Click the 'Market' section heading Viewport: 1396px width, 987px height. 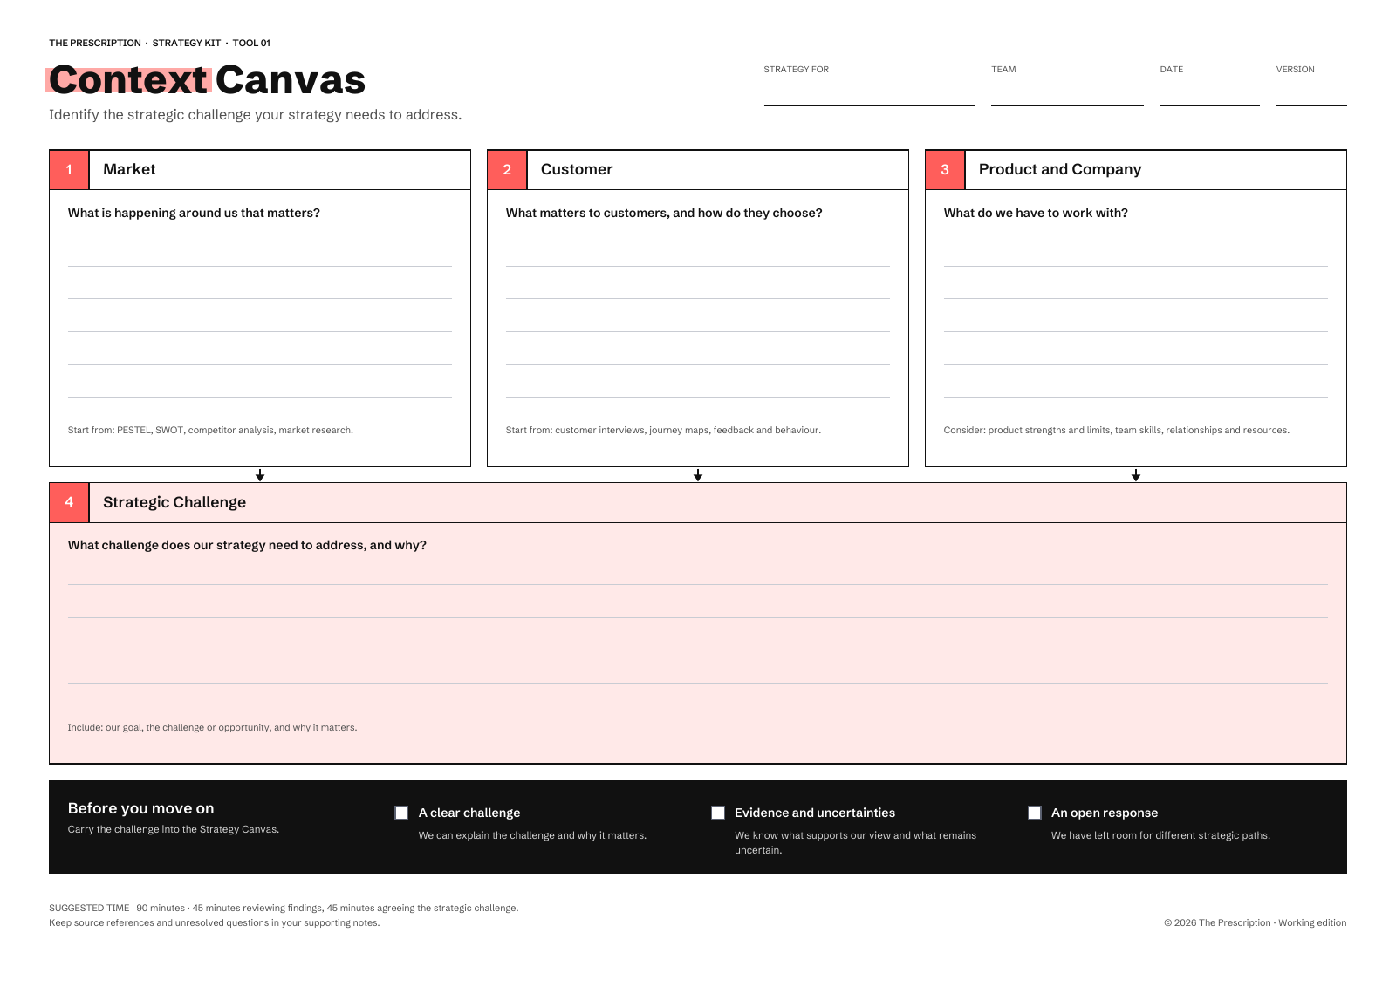[129, 169]
